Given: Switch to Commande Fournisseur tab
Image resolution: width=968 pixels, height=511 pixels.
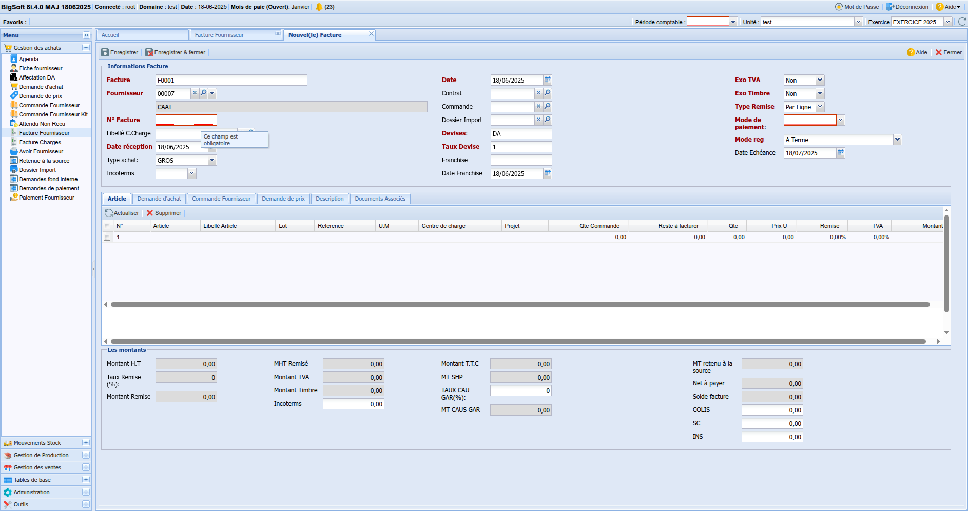Looking at the screenshot, I should [221, 199].
